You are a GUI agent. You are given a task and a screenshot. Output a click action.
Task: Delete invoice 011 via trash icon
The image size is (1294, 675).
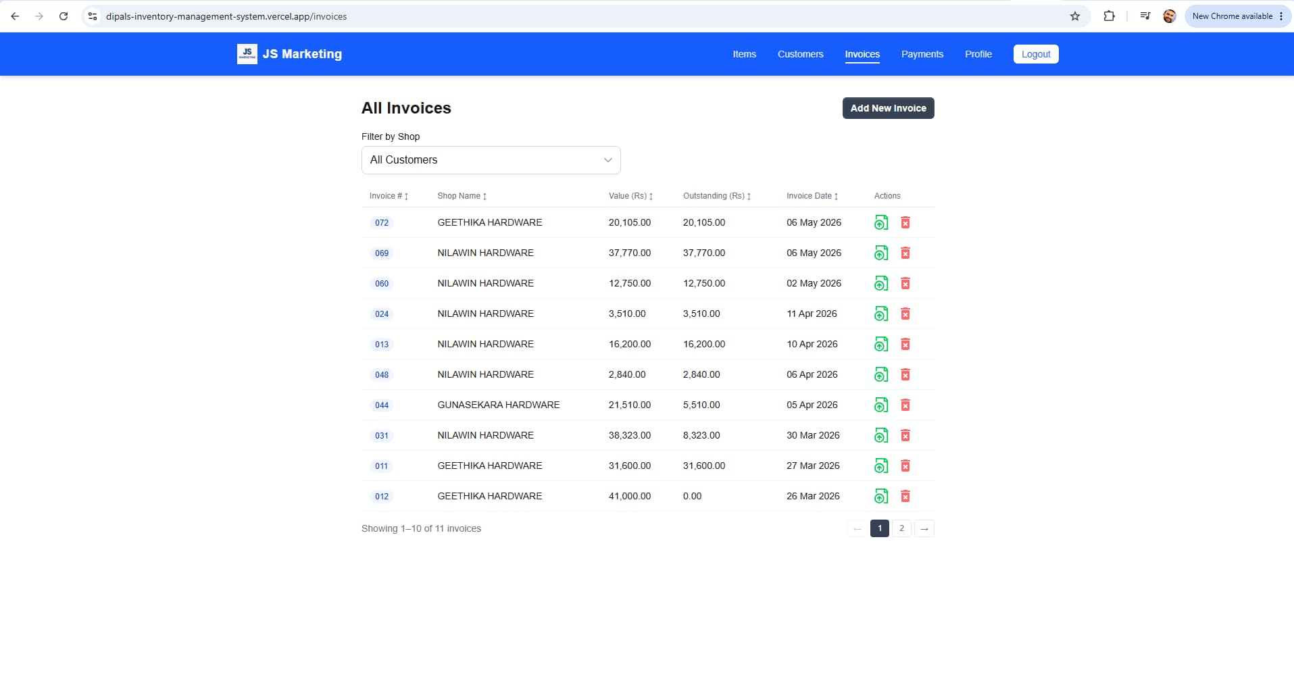coord(905,466)
